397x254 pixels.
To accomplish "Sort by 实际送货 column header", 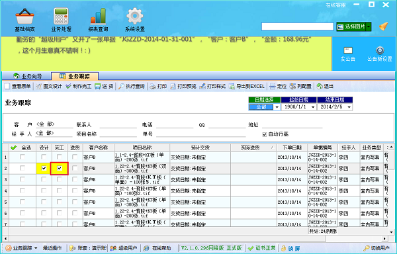I will pyautogui.click(x=253, y=148).
